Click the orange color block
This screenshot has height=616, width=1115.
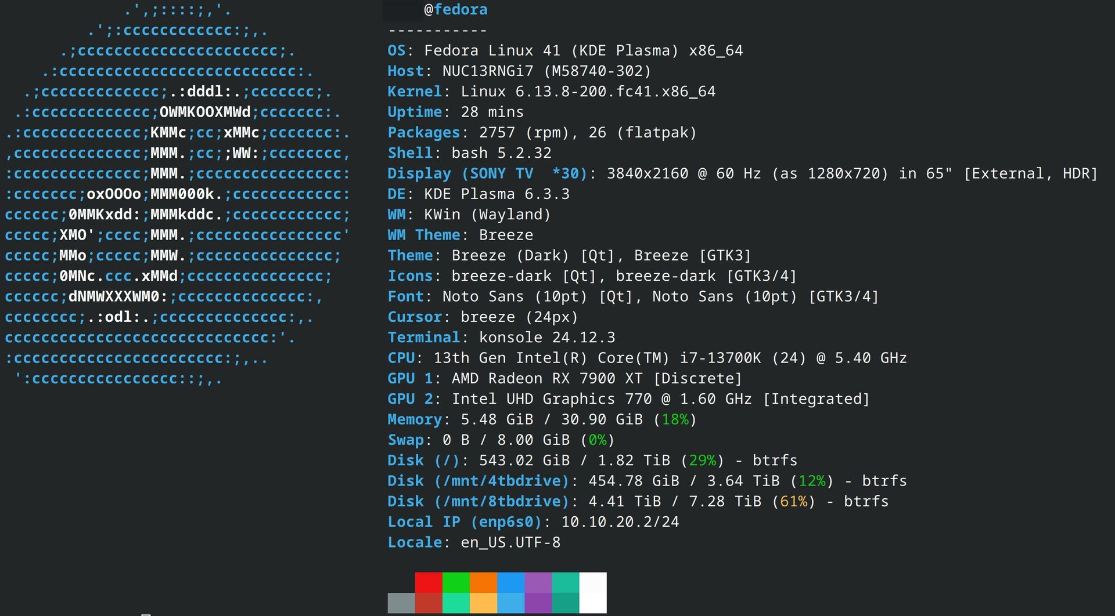click(483, 582)
